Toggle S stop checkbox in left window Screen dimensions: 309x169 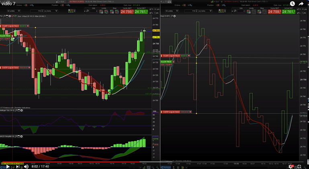click(151, 9)
